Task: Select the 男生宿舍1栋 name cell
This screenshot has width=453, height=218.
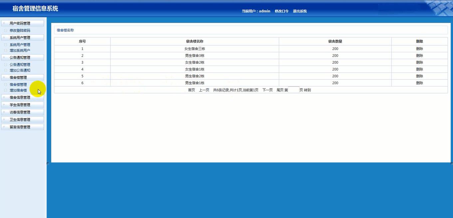Action: pos(195,83)
